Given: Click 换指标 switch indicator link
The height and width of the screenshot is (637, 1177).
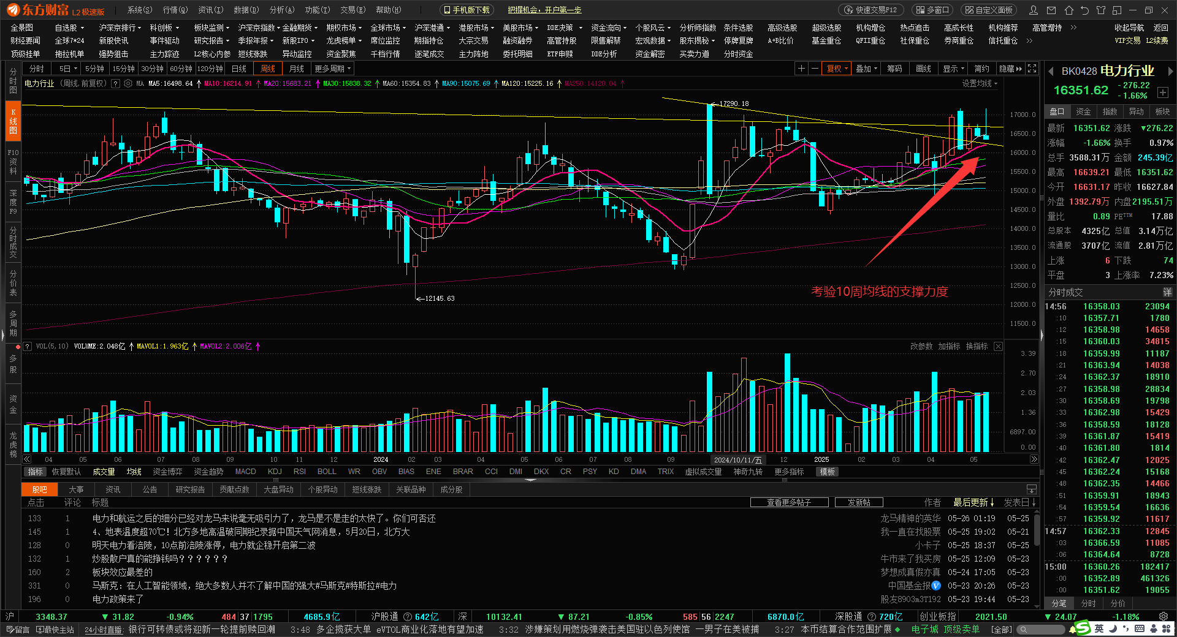Looking at the screenshot, I should pyautogui.click(x=977, y=347).
